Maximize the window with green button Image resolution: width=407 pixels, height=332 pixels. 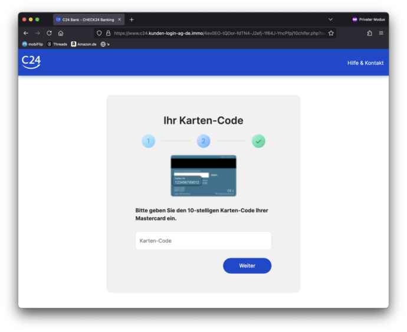click(x=37, y=19)
